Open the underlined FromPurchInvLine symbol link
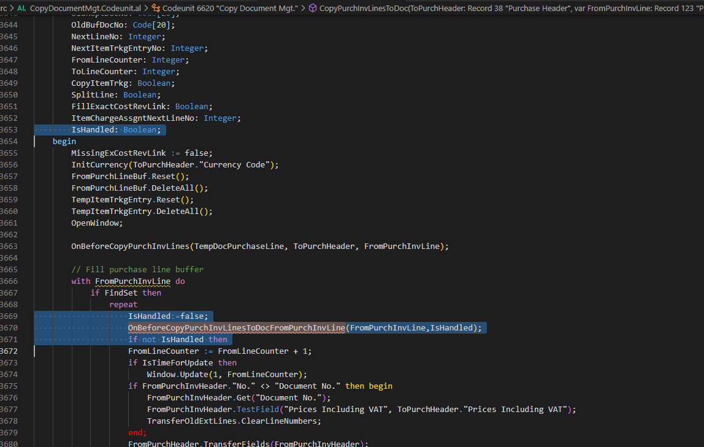 click(x=132, y=281)
